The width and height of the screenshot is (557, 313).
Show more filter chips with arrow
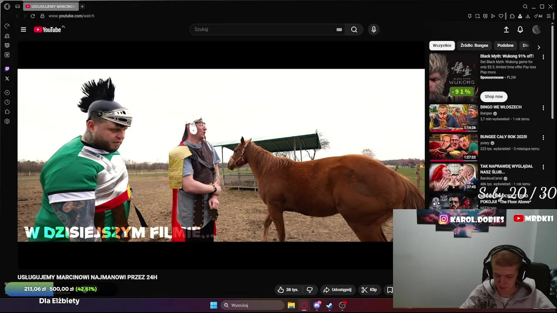click(539, 47)
